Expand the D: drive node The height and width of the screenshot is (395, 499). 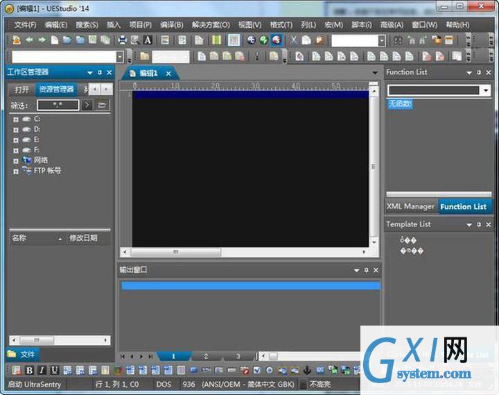[x=15, y=130]
